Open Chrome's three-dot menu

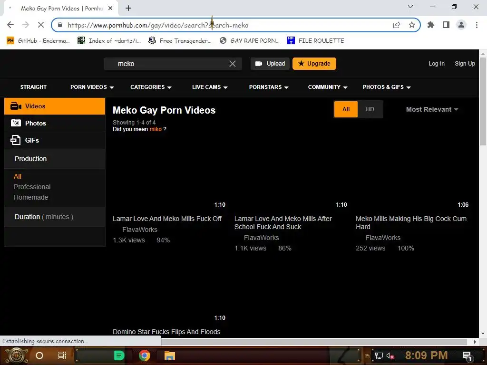[x=477, y=25]
